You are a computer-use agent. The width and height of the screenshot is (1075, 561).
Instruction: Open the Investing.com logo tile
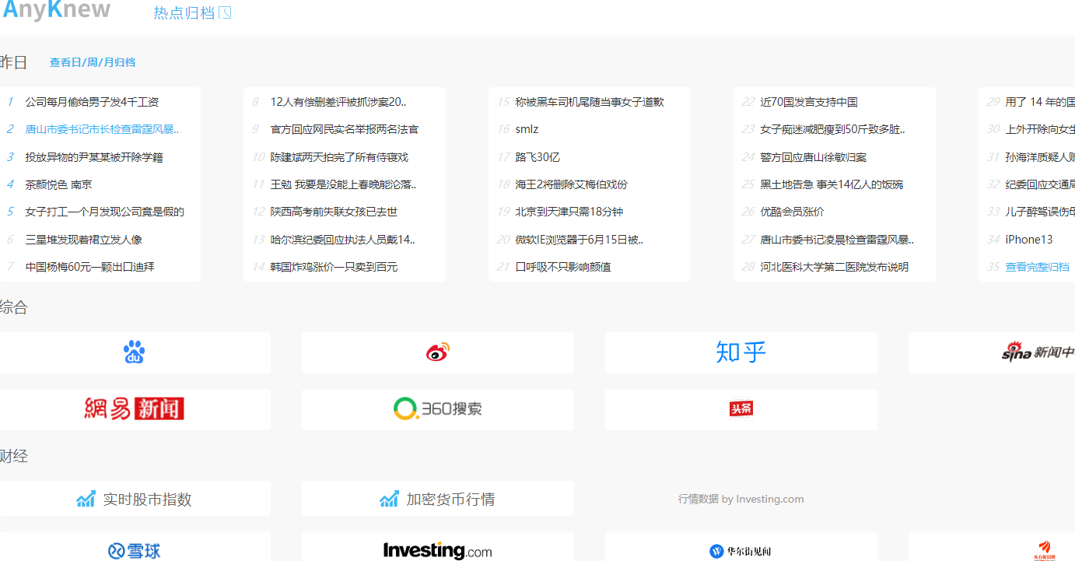pos(438,551)
